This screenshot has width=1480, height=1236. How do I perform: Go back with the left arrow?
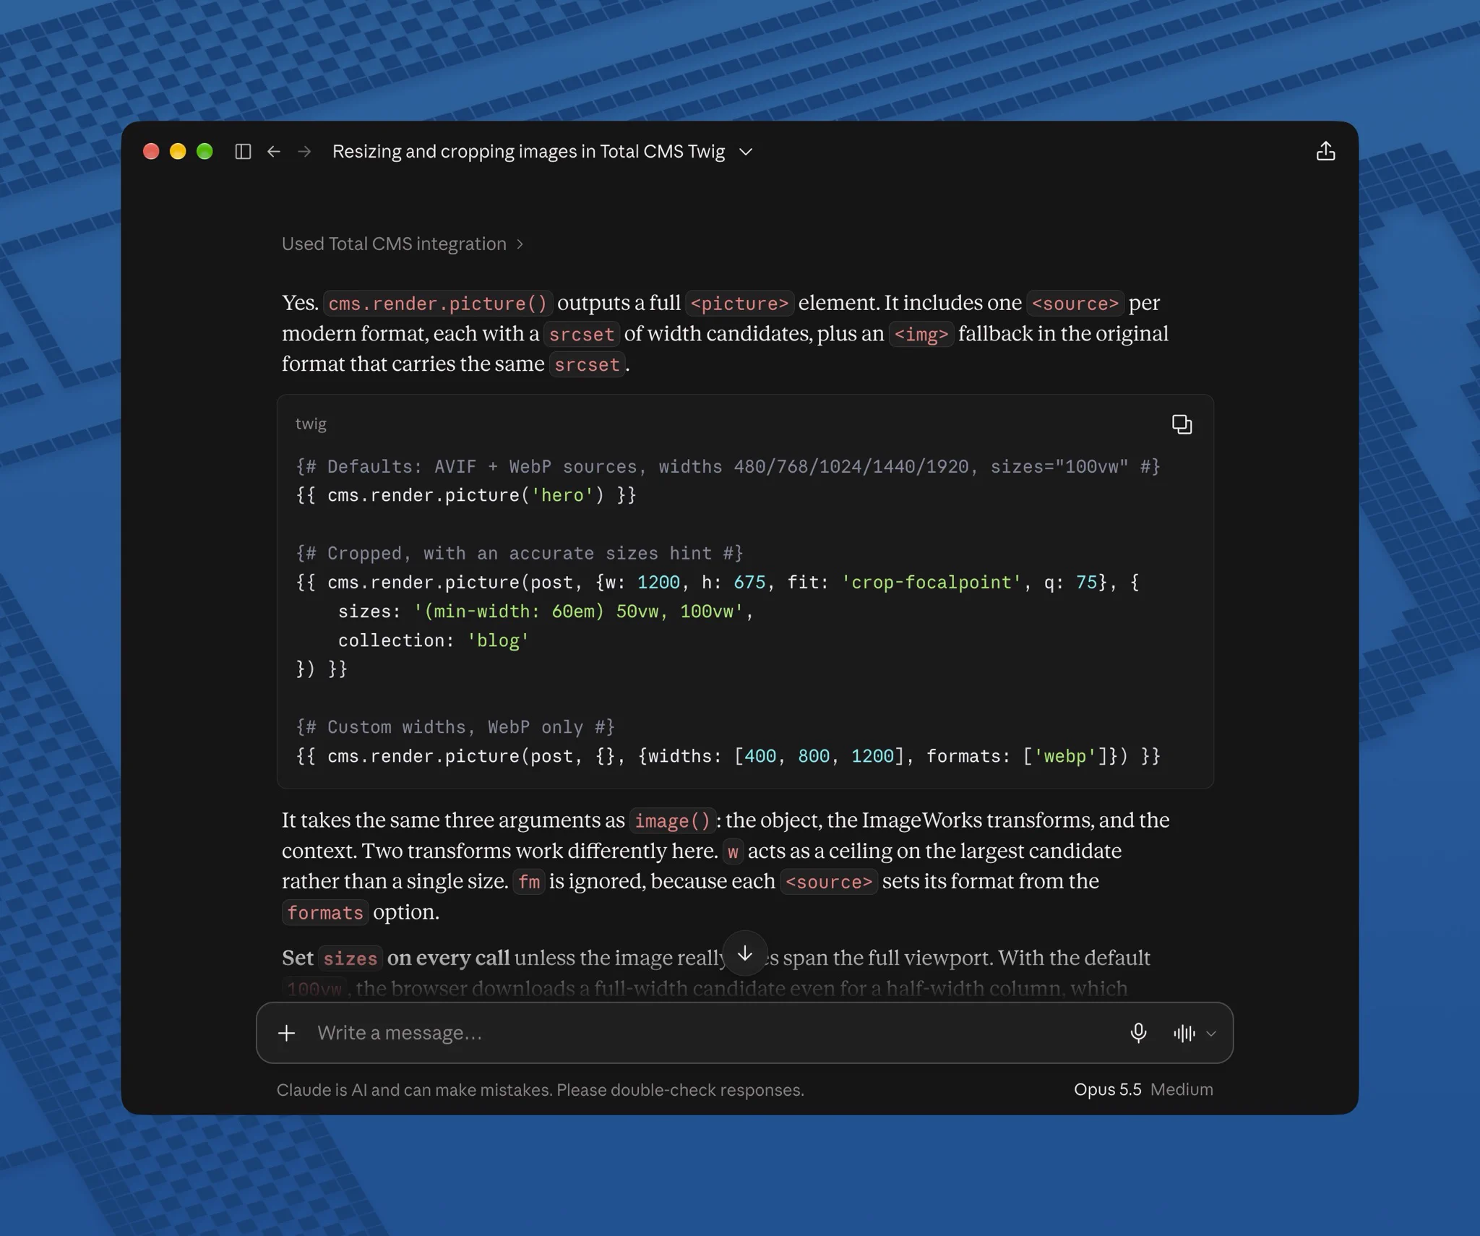coord(274,151)
